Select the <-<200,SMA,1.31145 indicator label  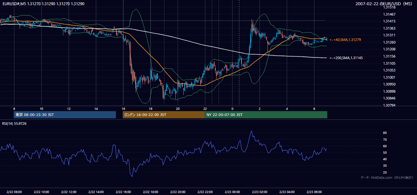[x=346, y=58]
